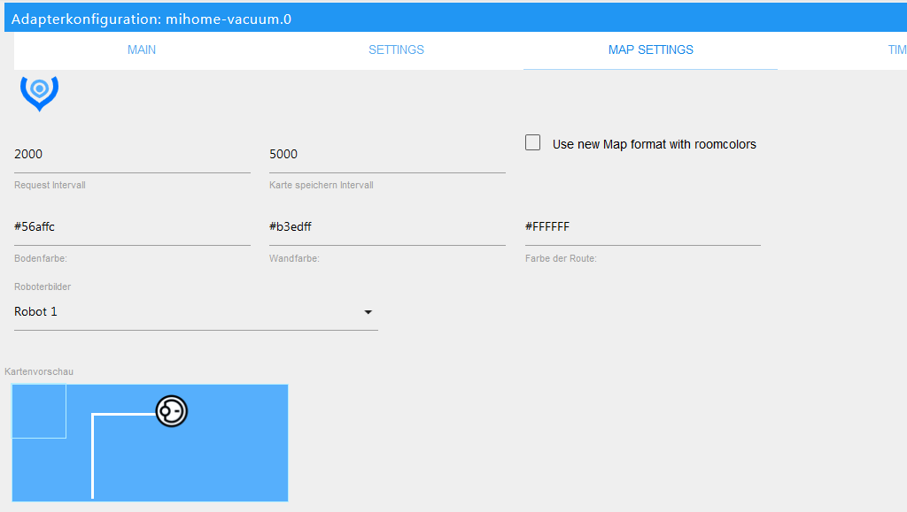The height and width of the screenshot is (512, 907).
Task: Change the Bodenfarbe value #56affc
Action: pos(132,227)
